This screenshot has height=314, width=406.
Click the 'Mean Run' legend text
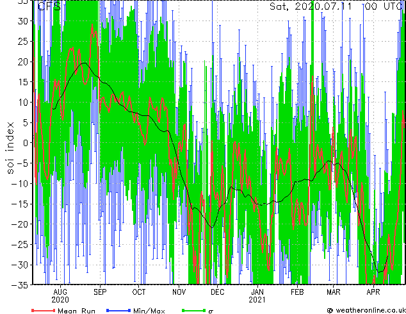point(77,311)
